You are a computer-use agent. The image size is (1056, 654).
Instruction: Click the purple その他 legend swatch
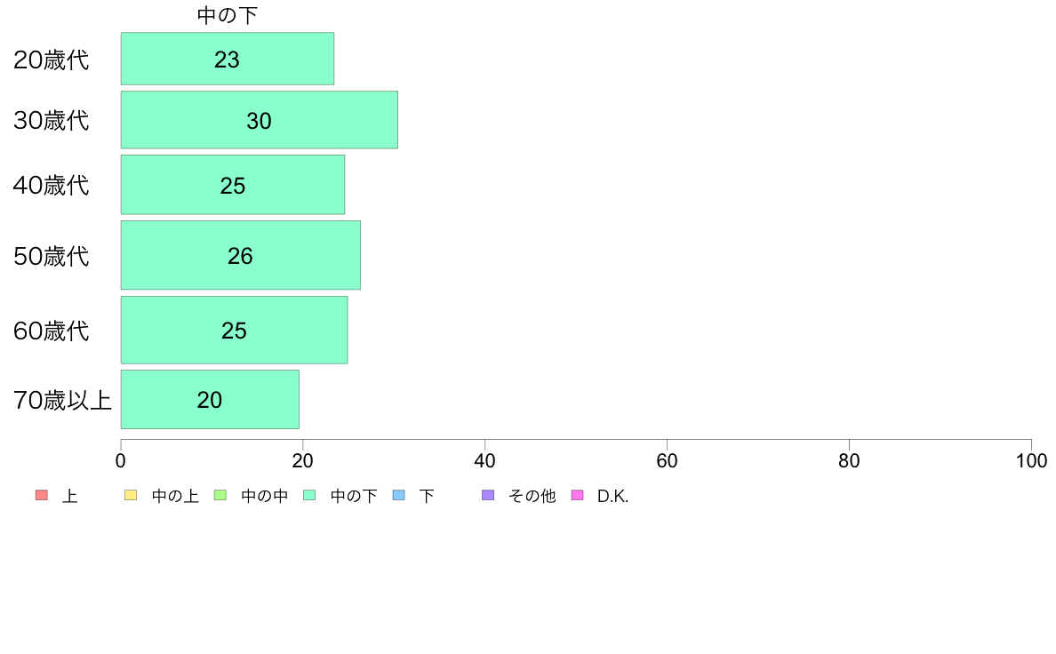point(488,495)
